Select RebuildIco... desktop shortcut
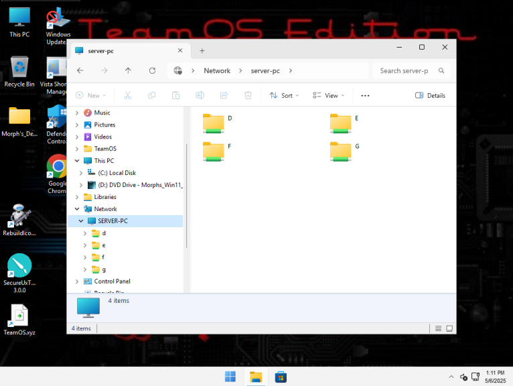Screen dimensions: 513x386 [x=19, y=220]
